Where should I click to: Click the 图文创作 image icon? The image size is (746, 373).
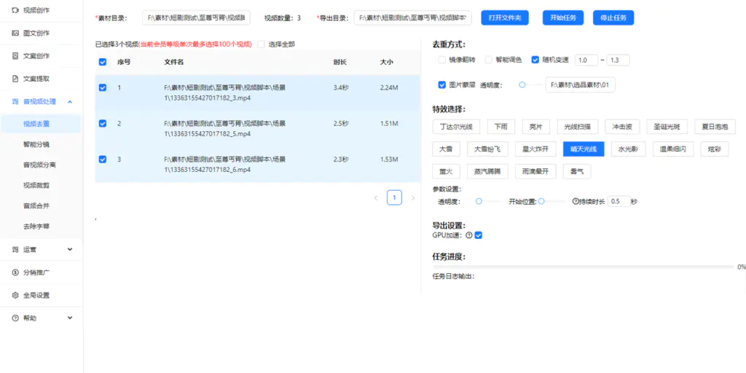[16, 33]
